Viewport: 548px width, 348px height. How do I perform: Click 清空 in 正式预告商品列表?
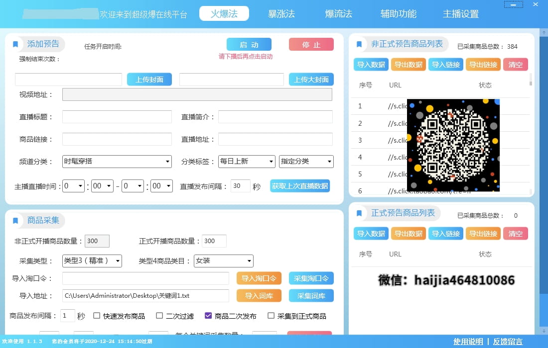click(x=515, y=234)
